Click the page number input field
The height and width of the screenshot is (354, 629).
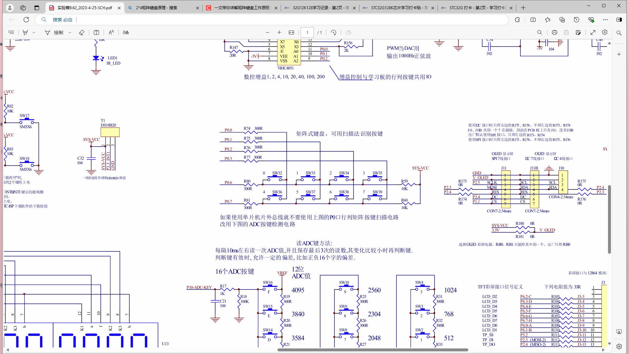pos(307,32)
